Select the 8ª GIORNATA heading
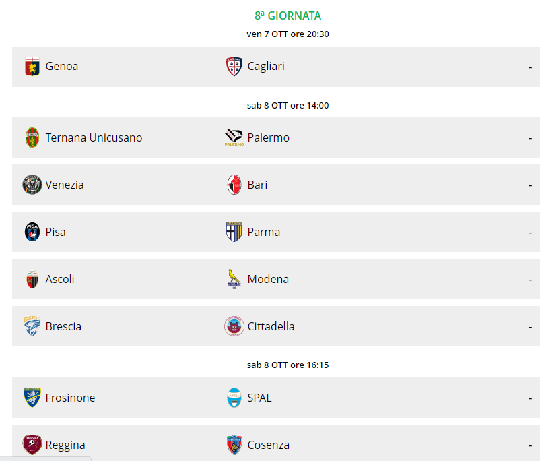The image size is (540, 461). [288, 16]
